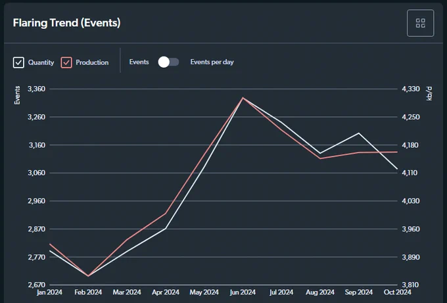Screen dimensions: 447x303
Task: Uncheck the Production checkbox
Action: click(x=66, y=62)
